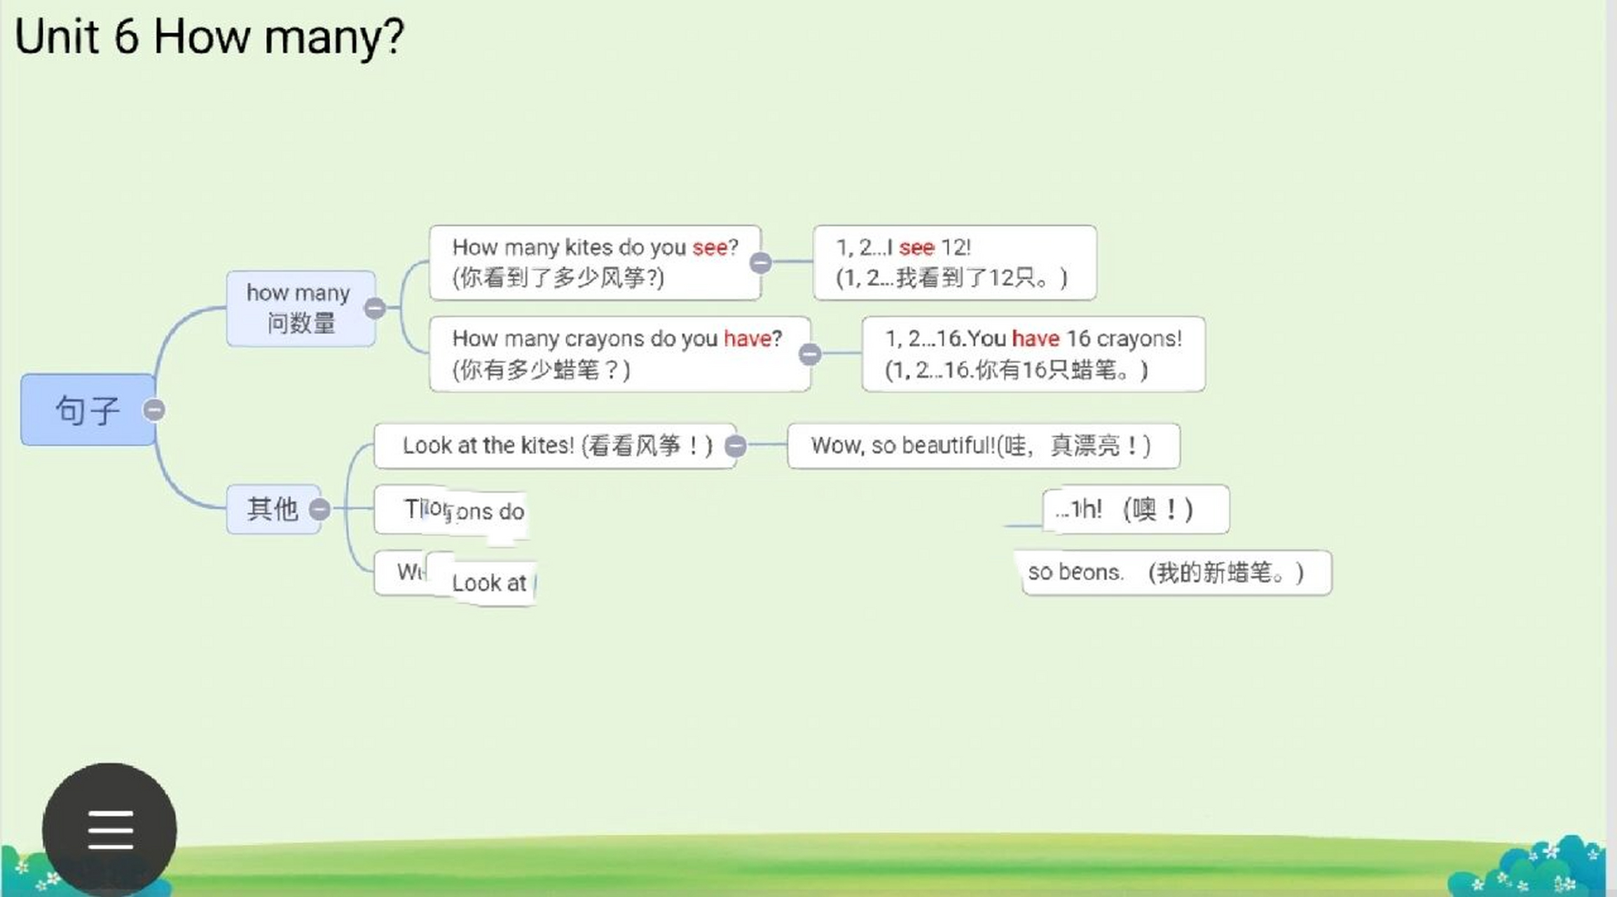
Task: Select the 我的新蜡笔 node
Action: pos(1177,573)
